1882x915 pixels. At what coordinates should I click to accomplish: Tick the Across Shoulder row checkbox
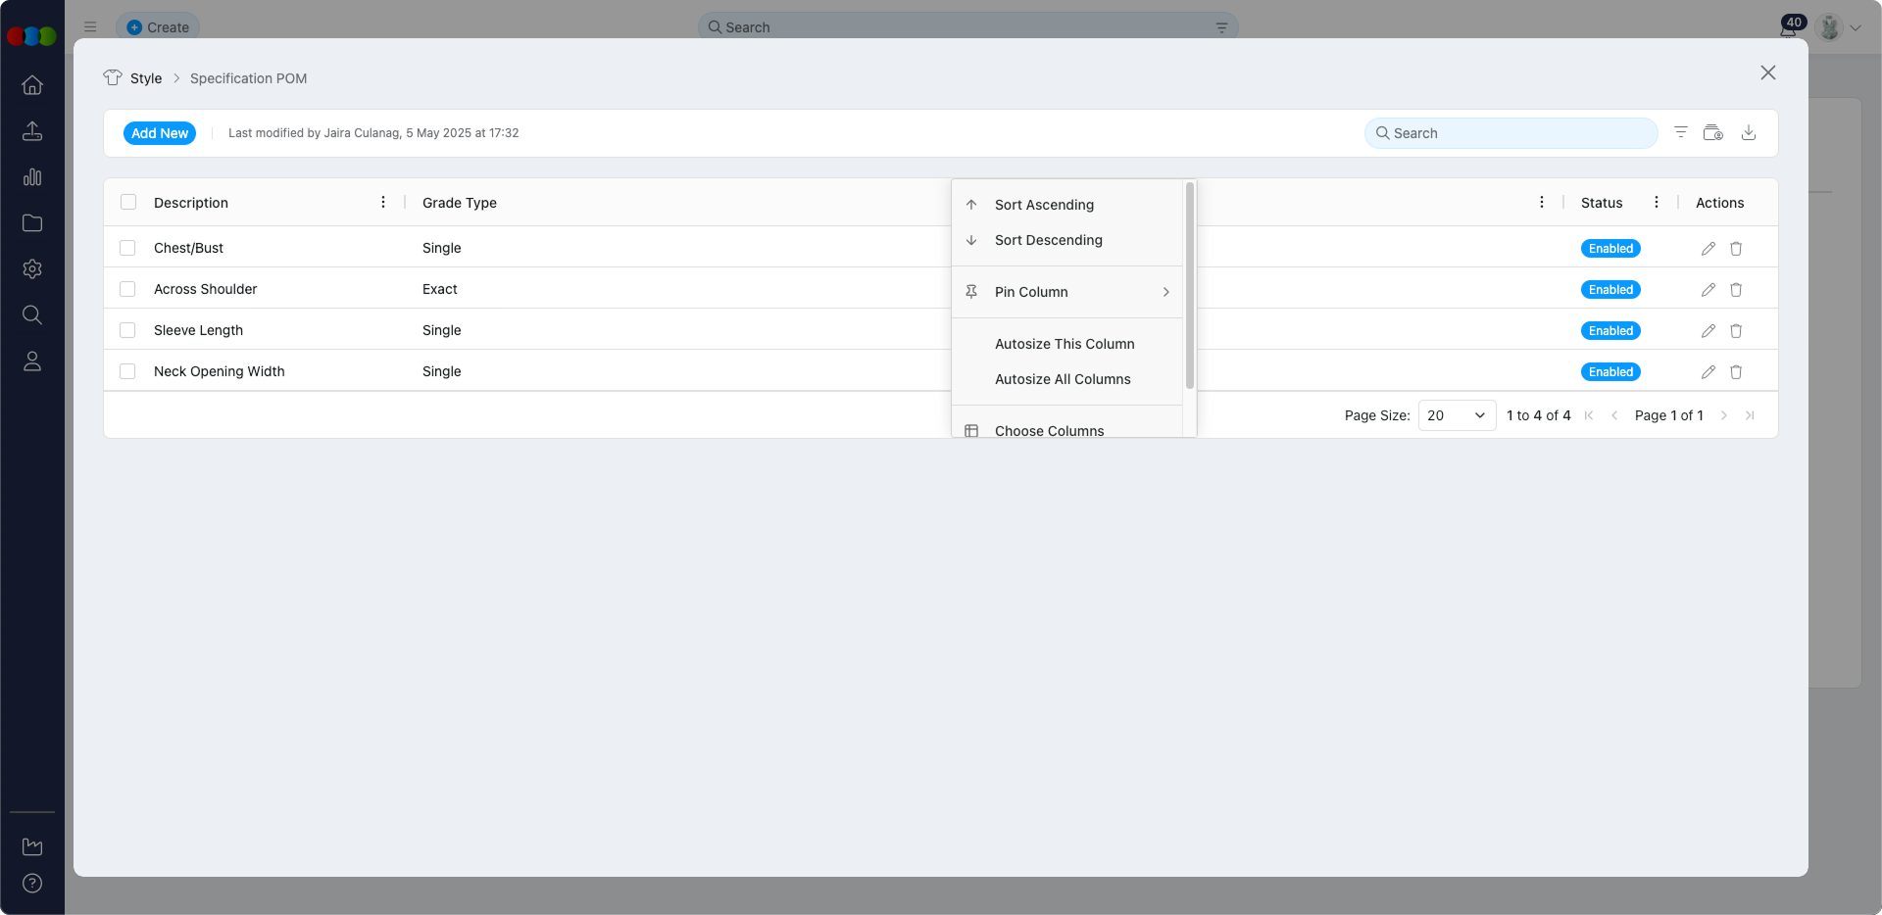click(127, 289)
